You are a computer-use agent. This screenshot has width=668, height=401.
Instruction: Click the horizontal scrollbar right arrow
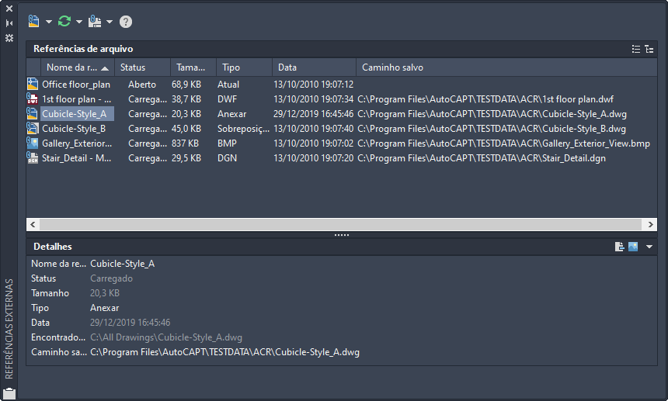(x=651, y=224)
